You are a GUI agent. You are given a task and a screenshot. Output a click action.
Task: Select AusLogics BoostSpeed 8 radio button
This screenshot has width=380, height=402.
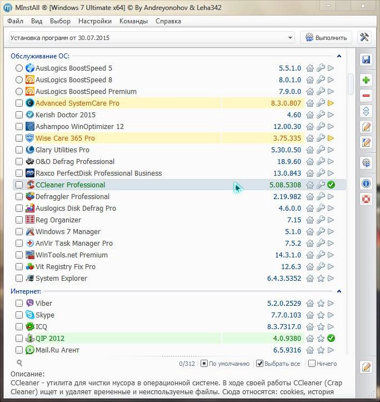(x=19, y=80)
